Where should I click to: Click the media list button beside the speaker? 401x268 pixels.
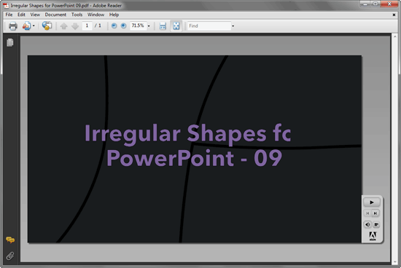point(376,224)
